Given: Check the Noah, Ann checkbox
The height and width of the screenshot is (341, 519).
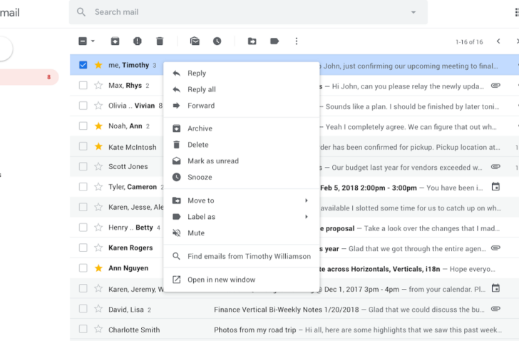Looking at the screenshot, I should pos(83,126).
